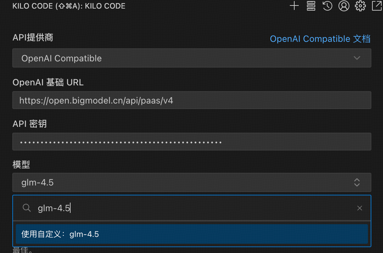Open the task history clock icon
The image size is (383, 253).
(x=327, y=5)
